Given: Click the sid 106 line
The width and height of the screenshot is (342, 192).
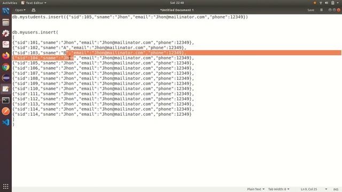Looking at the screenshot, I should pyautogui.click(x=103, y=68).
